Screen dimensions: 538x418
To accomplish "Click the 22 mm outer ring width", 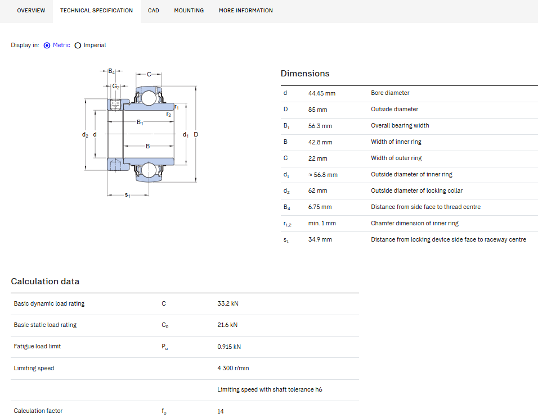I will click(318, 158).
